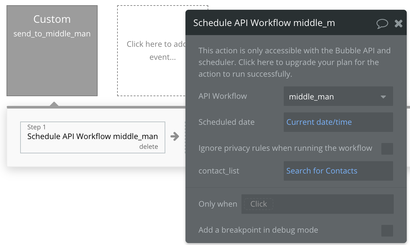This screenshot has width=410, height=245.
Task: Click here to add an event box
Action: point(151,50)
